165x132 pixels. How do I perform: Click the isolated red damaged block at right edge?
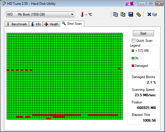coord(119,68)
